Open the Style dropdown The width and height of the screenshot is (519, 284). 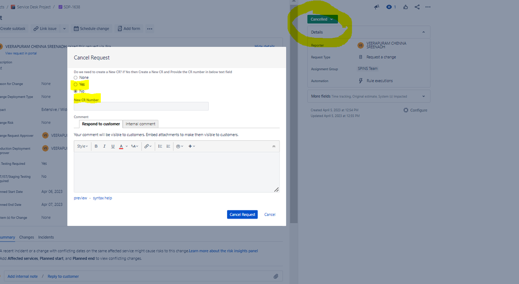pyautogui.click(x=83, y=146)
